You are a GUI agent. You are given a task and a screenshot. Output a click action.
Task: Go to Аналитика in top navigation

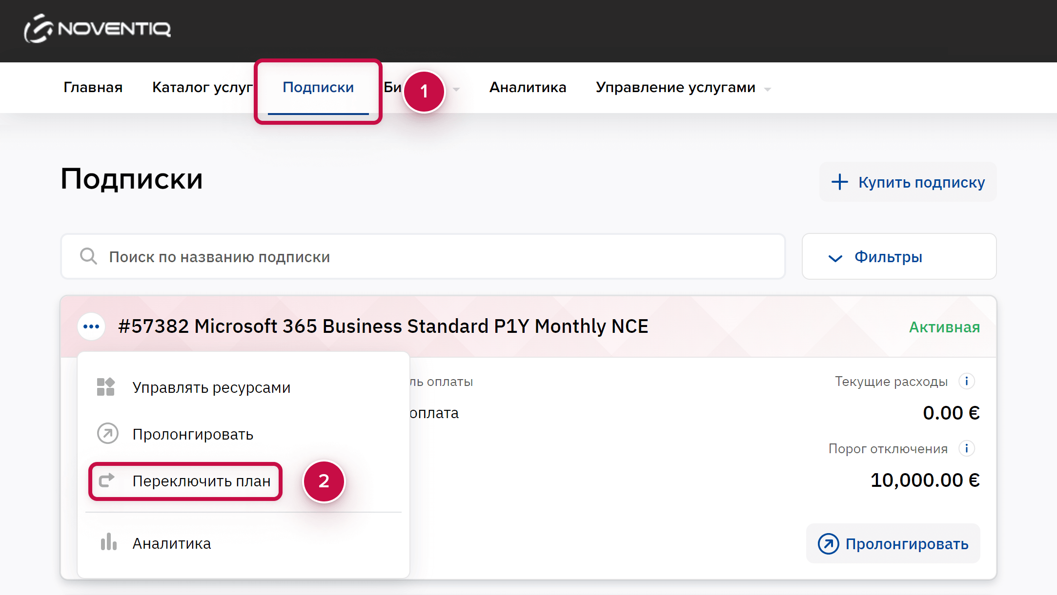(528, 88)
